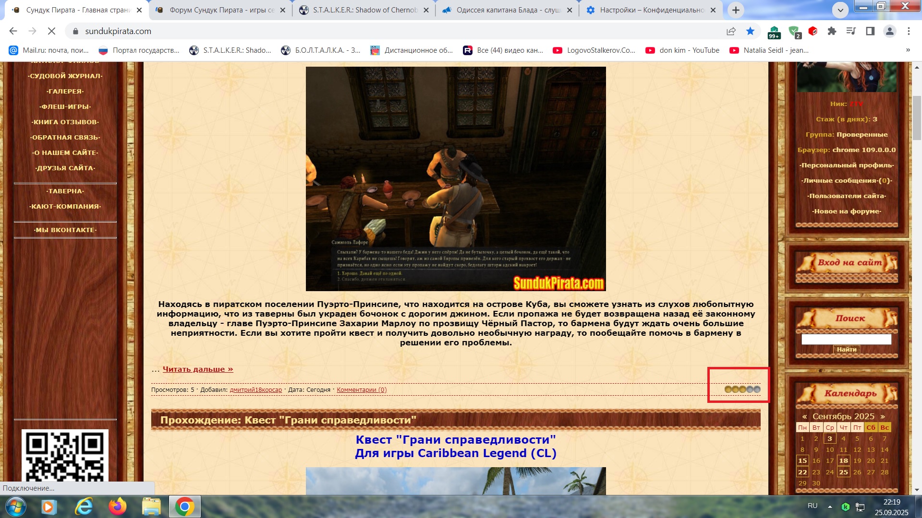
Task: Open СУДОВОЙ ЖУРНАЛ in site menu
Action: coord(65,76)
